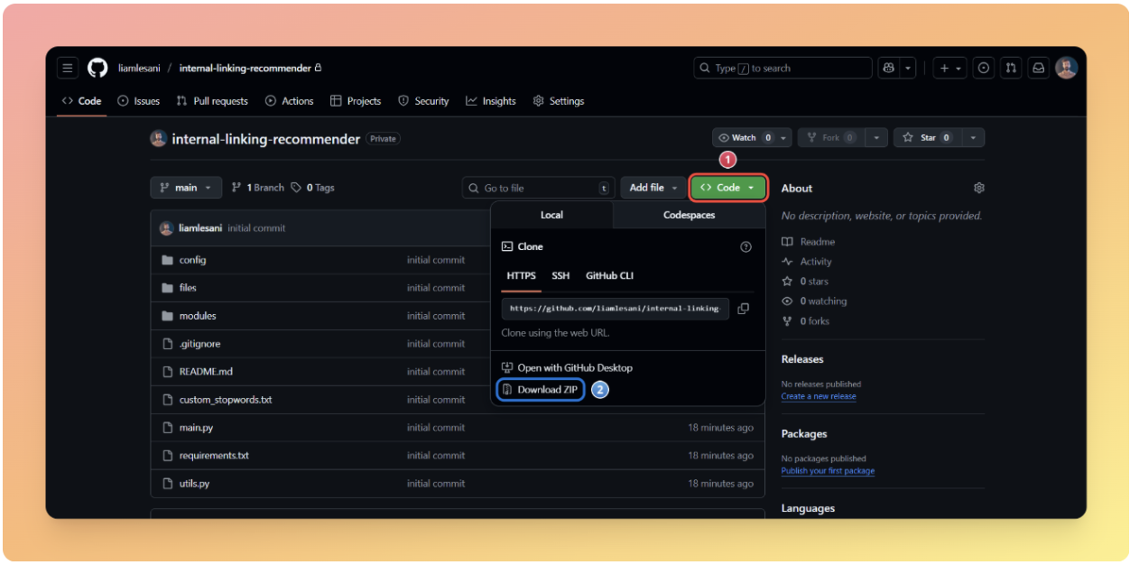Open your pull requests from the header icon
Image resolution: width=1130 pixels, height=565 pixels.
(1011, 67)
